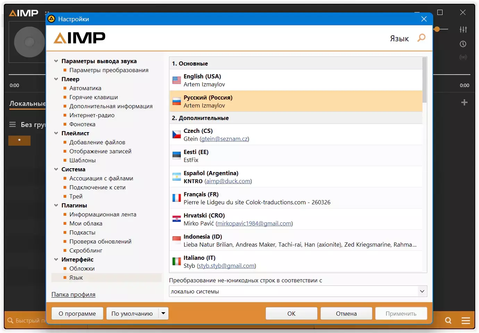
Task: Click the gtein@seznam.cz email link
Action: point(224,139)
